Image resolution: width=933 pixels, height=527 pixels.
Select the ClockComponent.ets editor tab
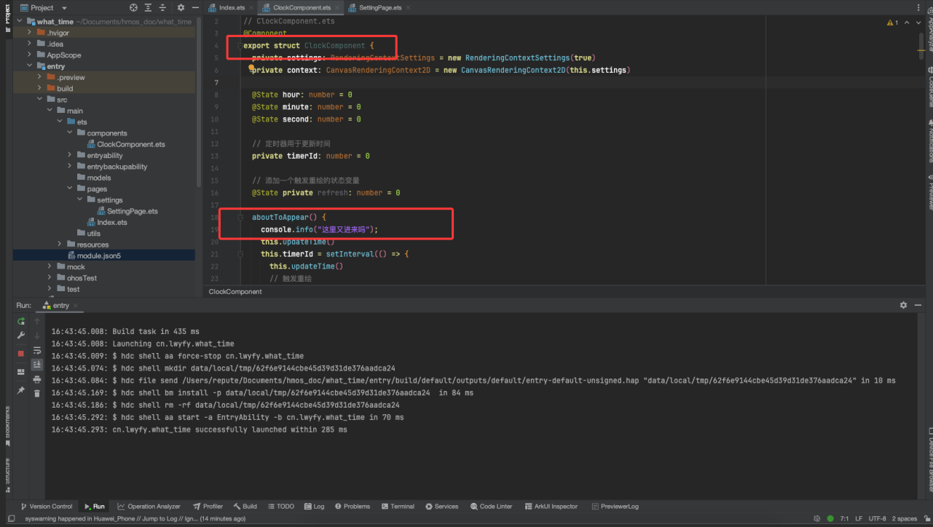click(x=301, y=7)
